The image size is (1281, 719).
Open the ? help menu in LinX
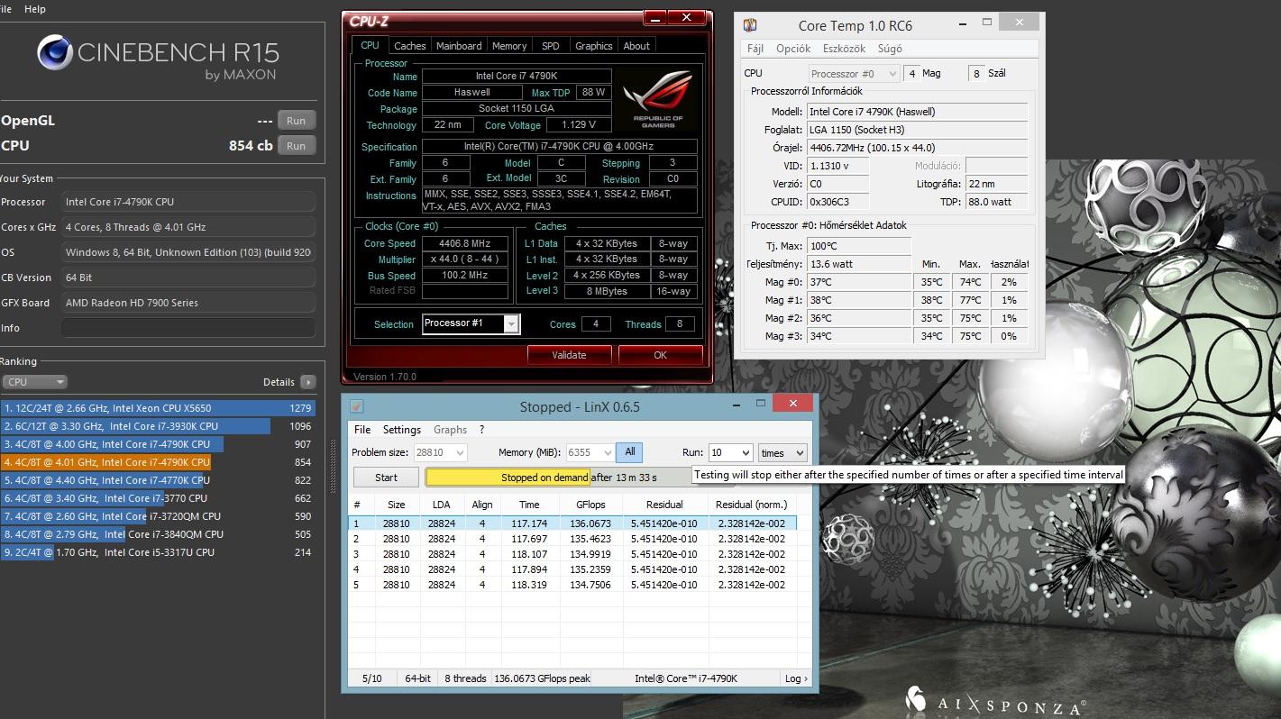(481, 430)
